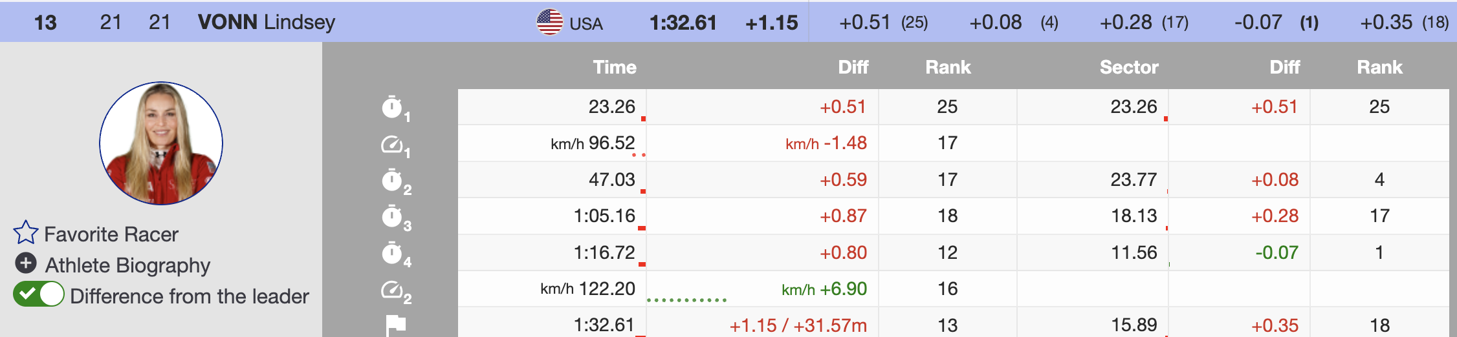This screenshot has width=1457, height=337.
Task: Click the Sector column header
Action: click(1128, 67)
